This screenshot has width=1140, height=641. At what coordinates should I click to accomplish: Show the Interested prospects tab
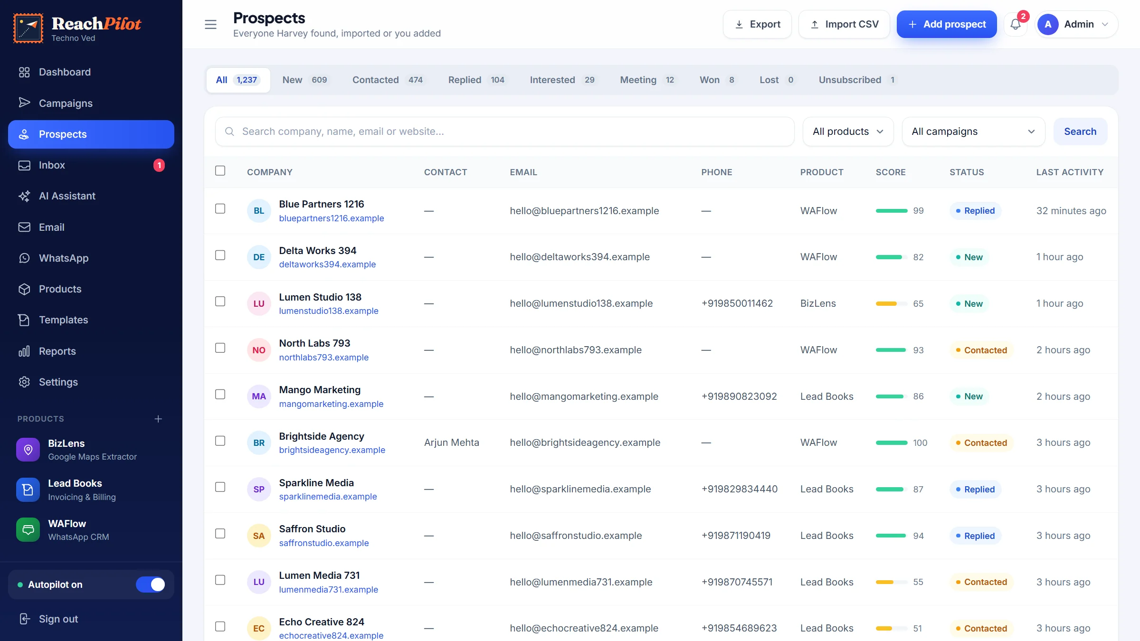562,80
